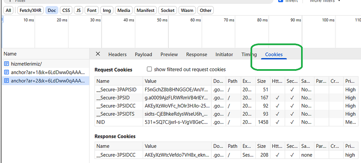
Task: Switch to the Payload tab
Action: [x=144, y=54]
